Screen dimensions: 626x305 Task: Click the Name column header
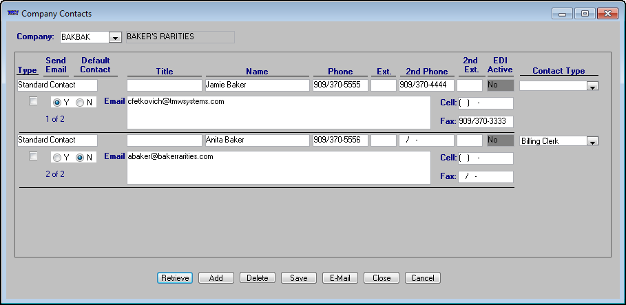click(x=257, y=72)
